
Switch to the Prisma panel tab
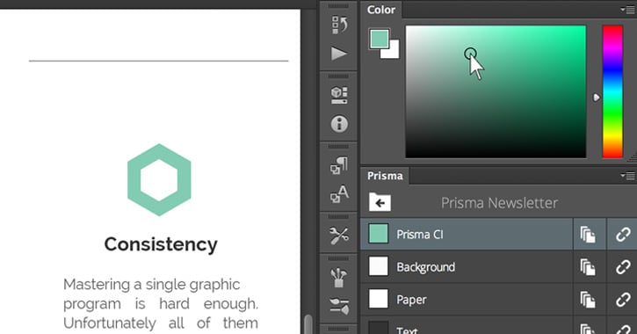[x=385, y=176]
